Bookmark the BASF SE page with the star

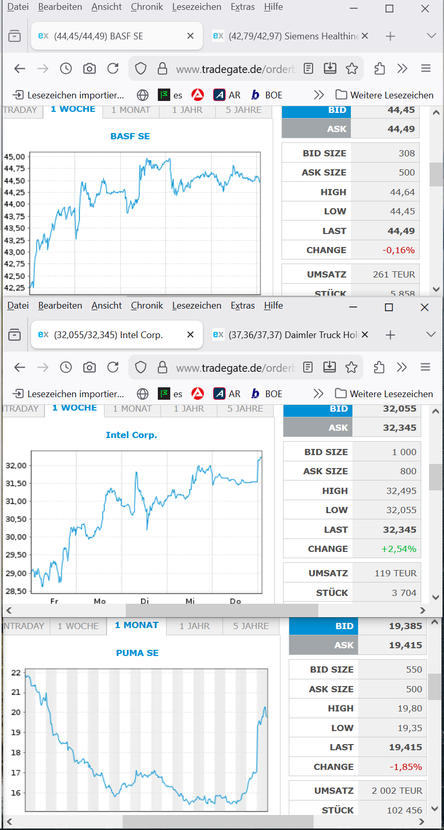[352, 68]
